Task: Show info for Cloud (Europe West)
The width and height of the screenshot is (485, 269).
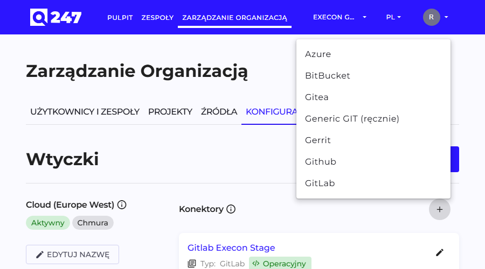Action: point(122,205)
